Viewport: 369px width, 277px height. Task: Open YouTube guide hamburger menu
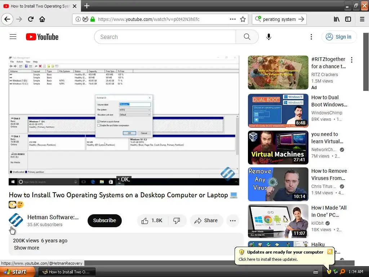click(x=13, y=37)
